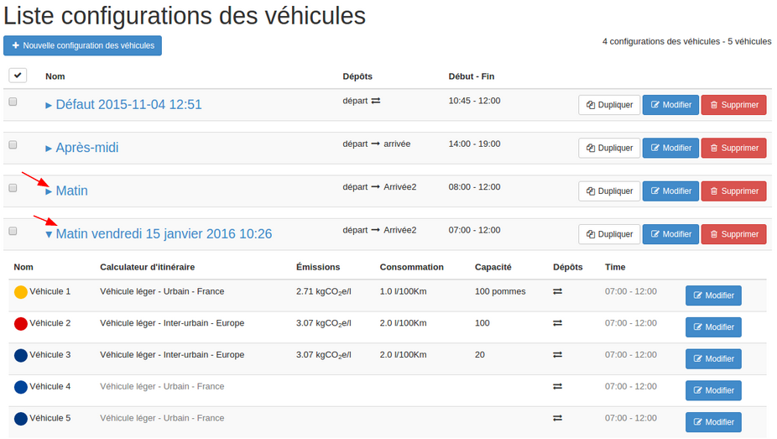Screen dimensions: 777x439
Task: Click the Capacité column header
Action: (493, 267)
